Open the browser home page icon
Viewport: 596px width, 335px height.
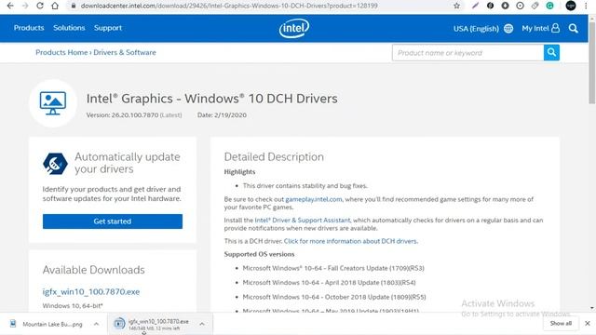point(55,6)
